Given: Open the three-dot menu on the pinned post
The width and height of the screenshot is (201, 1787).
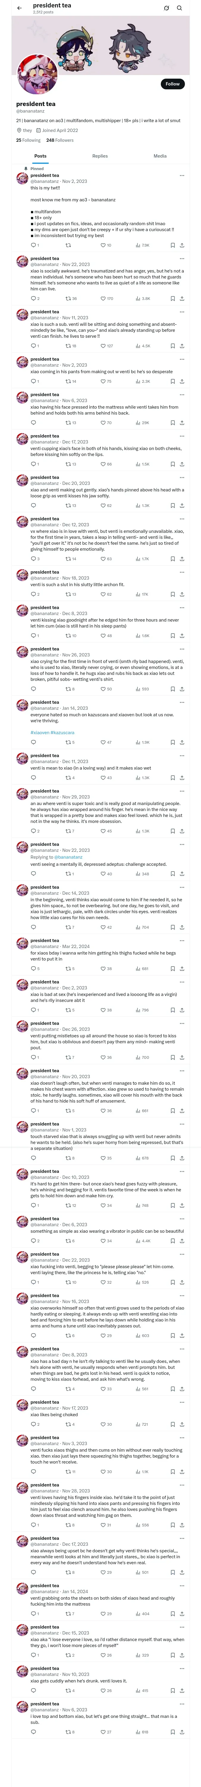Looking at the screenshot, I should (x=182, y=175).
